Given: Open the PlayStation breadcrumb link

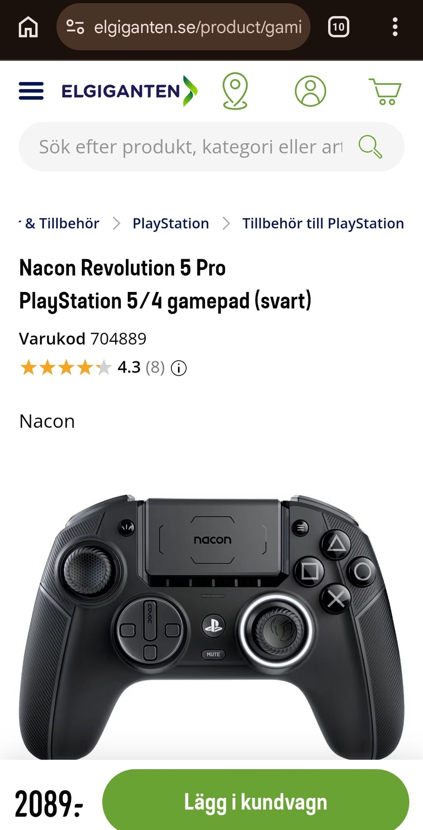Looking at the screenshot, I should (171, 224).
